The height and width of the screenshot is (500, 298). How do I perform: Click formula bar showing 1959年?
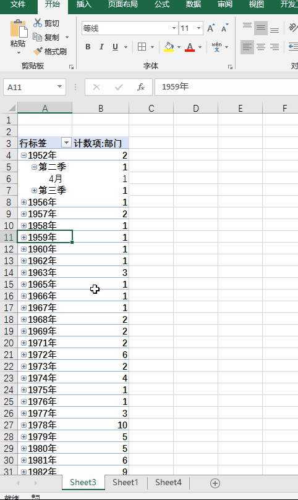(226, 87)
